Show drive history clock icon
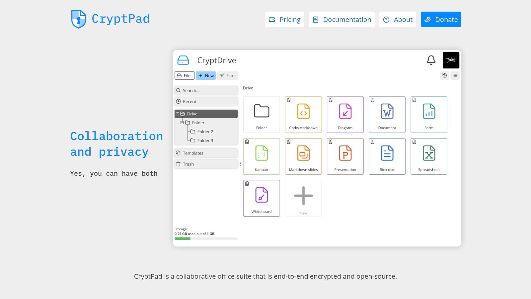This screenshot has height=299, width=531. [445, 75]
